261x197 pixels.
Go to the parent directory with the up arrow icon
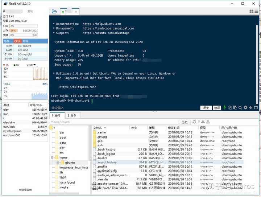coord(199,122)
